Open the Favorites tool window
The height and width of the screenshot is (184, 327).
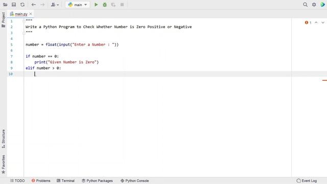[4, 165]
